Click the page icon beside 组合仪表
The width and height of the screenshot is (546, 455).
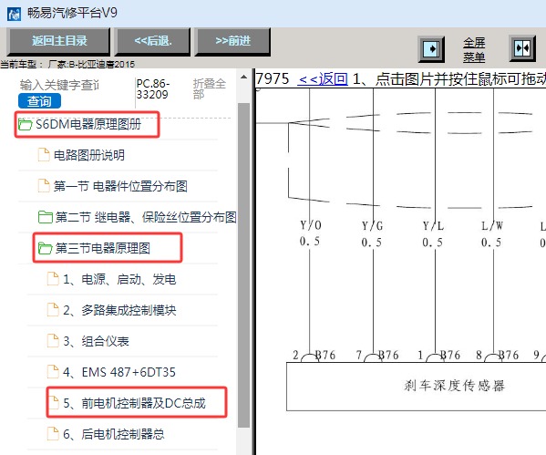click(x=53, y=341)
